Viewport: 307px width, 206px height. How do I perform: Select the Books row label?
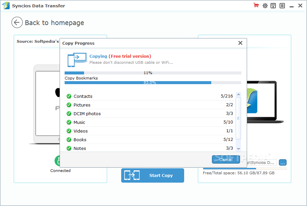pos(80,140)
